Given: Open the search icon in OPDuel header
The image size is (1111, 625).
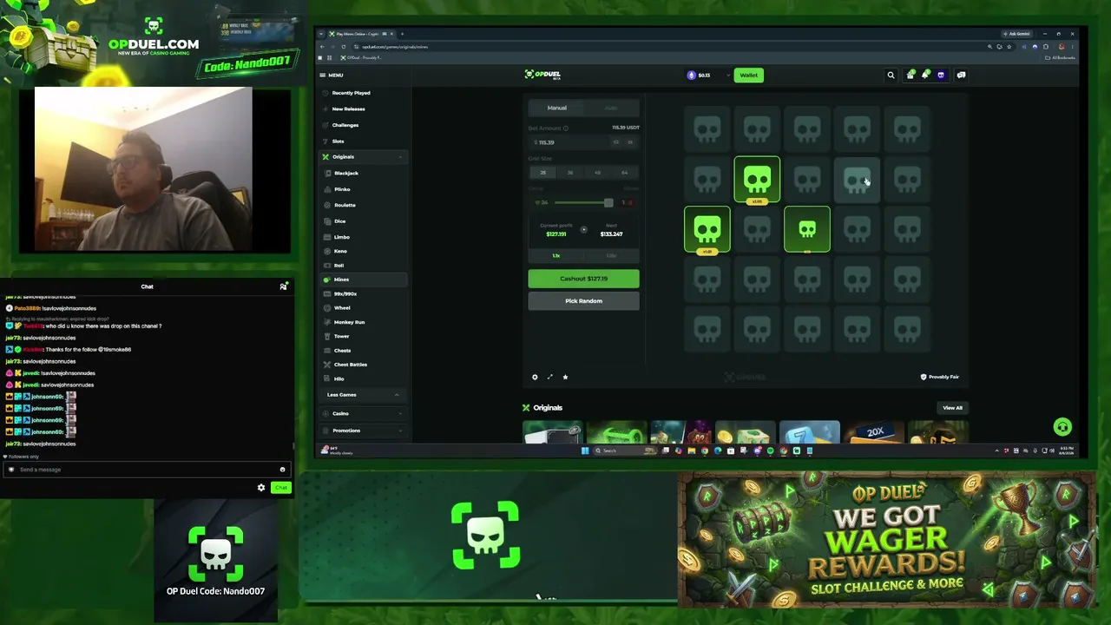Looking at the screenshot, I should (891, 76).
